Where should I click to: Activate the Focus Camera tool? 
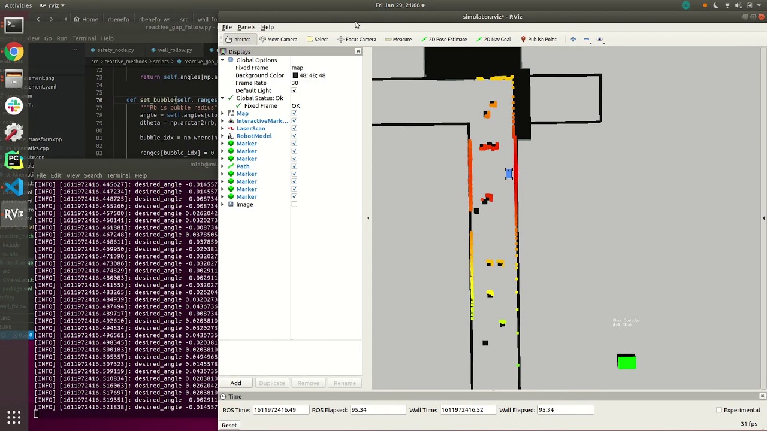coord(357,40)
